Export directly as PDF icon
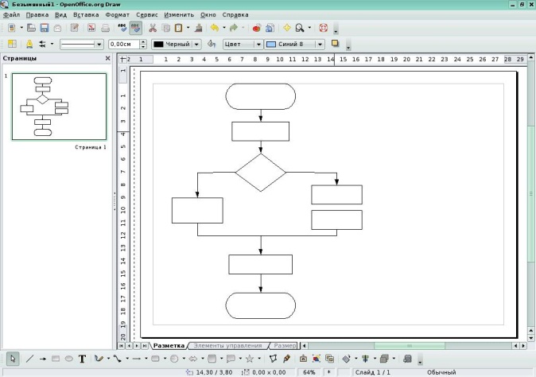This screenshot has height=377, width=536. pos(91,28)
